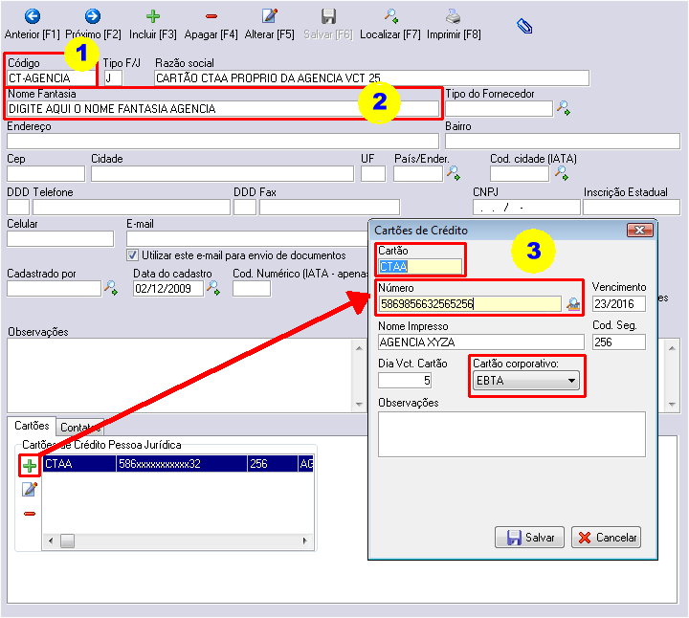The height and width of the screenshot is (618, 689).
Task: Click the Celular input field
Action: coord(60,239)
